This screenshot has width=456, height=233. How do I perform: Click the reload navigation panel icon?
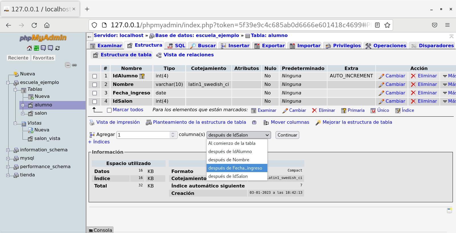pyautogui.click(x=58, y=48)
